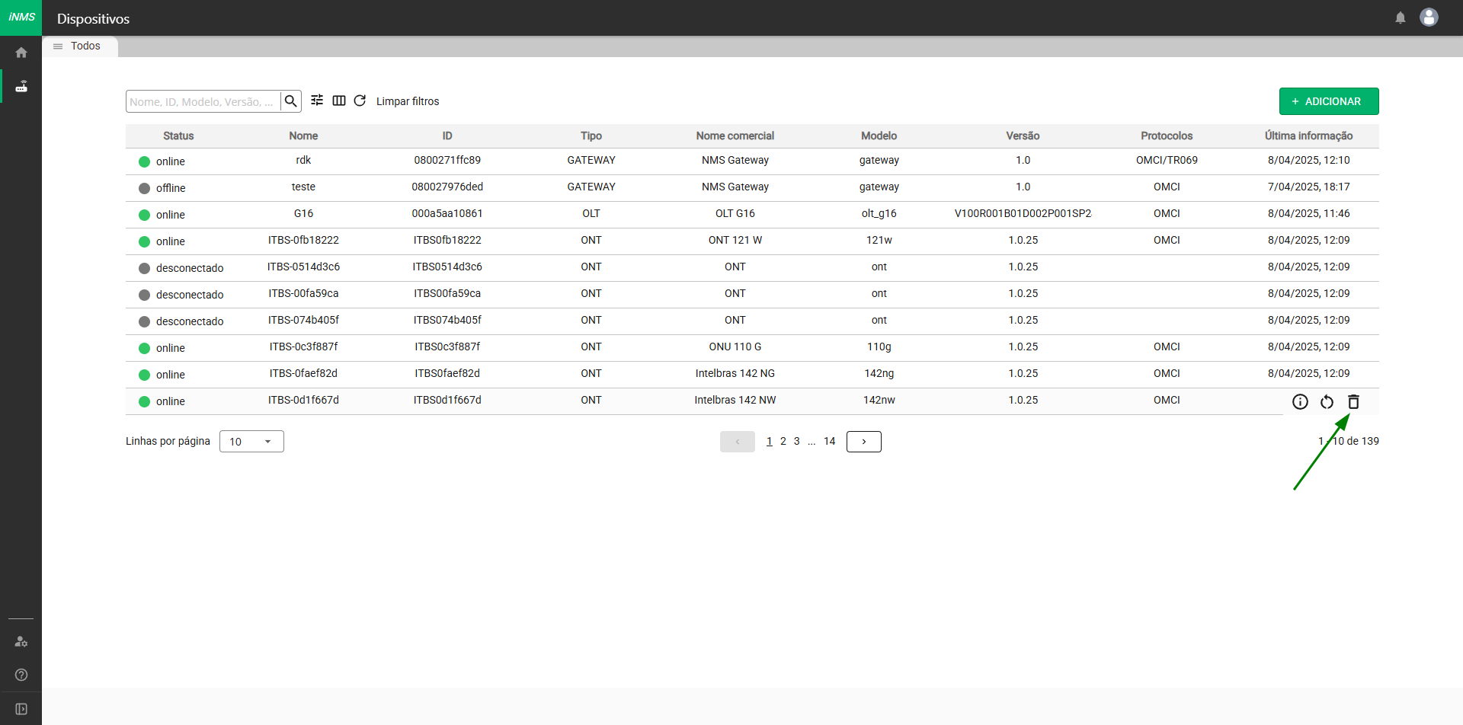1463x725 pixels.
Task: Refresh the device list
Action: (360, 101)
